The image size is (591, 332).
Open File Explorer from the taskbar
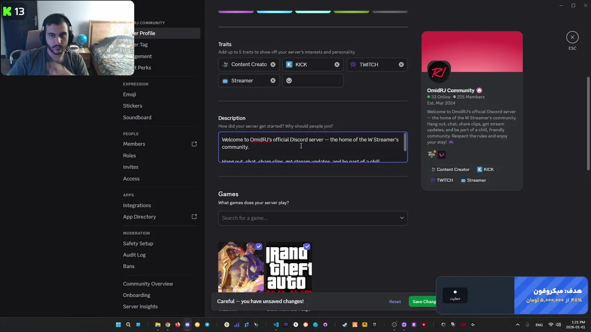tap(158, 325)
